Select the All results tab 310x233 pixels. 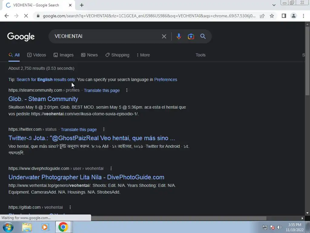point(14,55)
